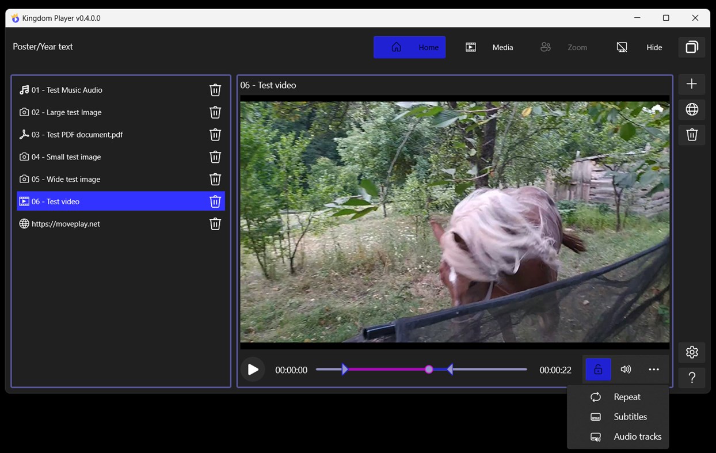Viewport: 716px width, 453px height.
Task: Delete the 02 - Large test Image item
Action: click(x=215, y=112)
